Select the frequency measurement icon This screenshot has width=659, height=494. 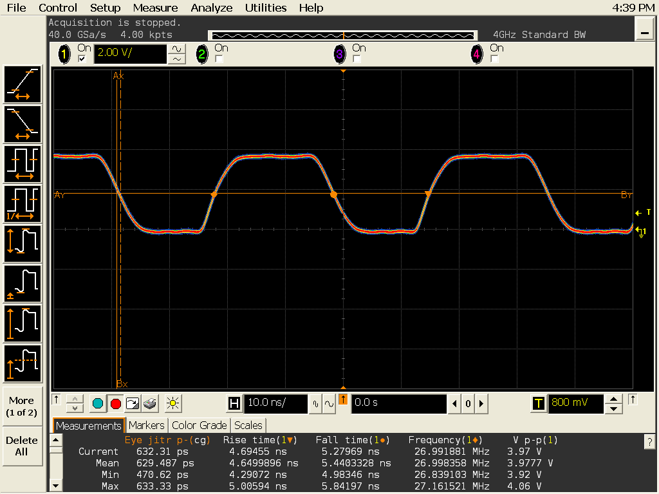23,204
